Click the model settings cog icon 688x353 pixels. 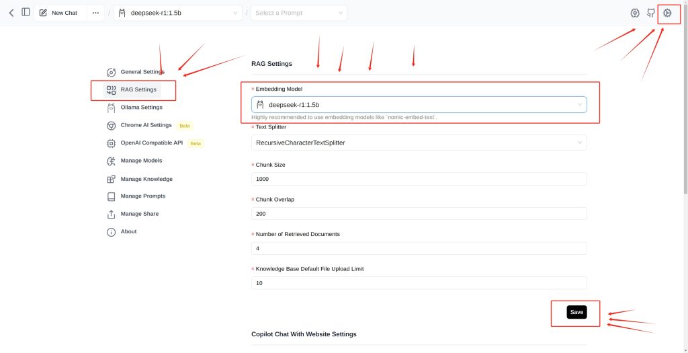(x=635, y=13)
